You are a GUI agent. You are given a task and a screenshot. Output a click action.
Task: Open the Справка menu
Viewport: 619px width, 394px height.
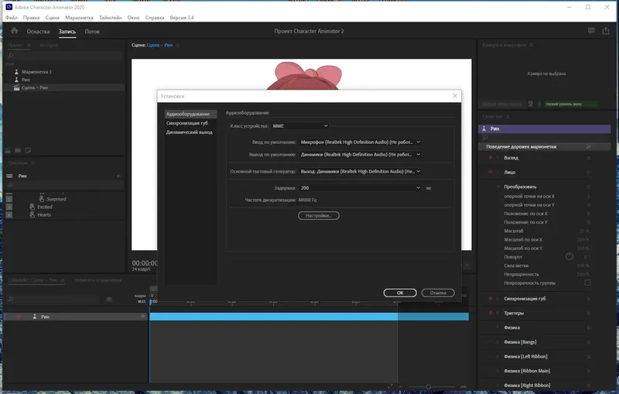point(154,18)
